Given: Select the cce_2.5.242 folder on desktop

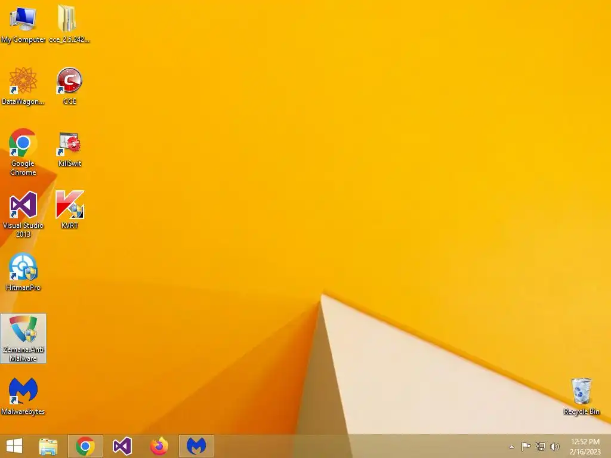Looking at the screenshot, I should pos(69,24).
